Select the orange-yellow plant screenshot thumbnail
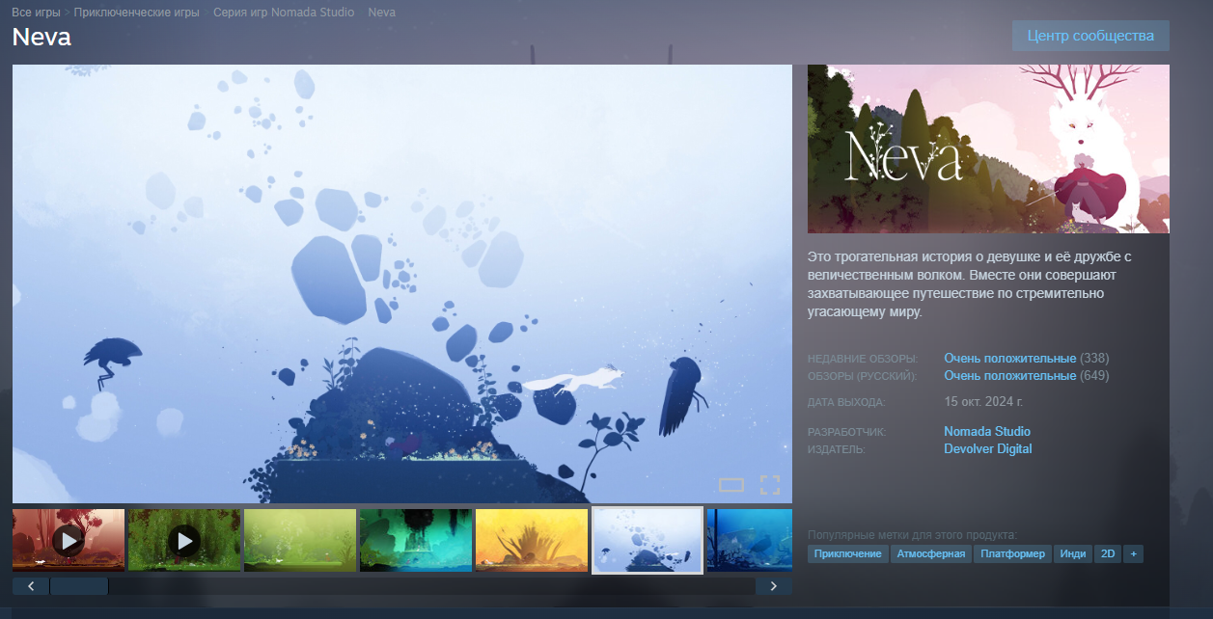The image size is (1213, 619). click(532, 540)
